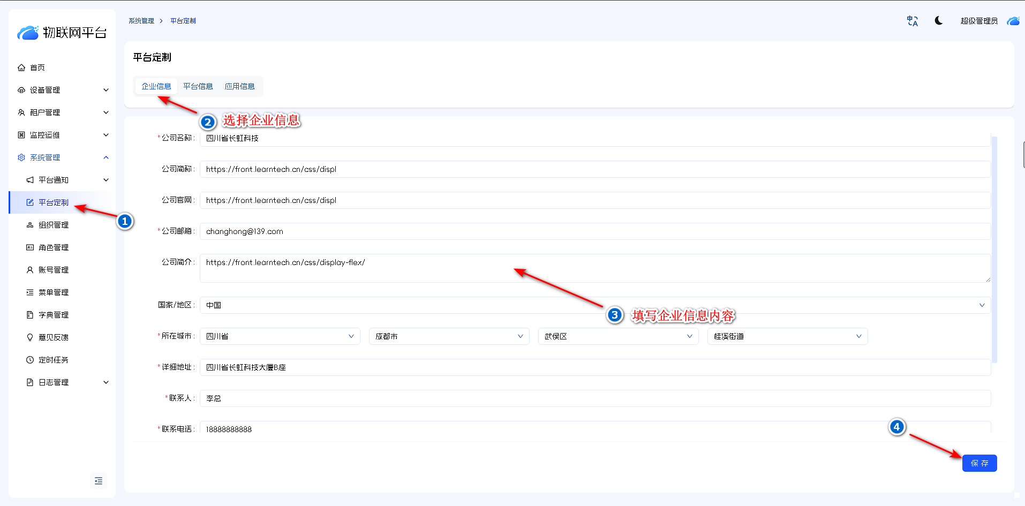
Task: Click the cloud avatar icon top right
Action: pyautogui.click(x=1013, y=21)
